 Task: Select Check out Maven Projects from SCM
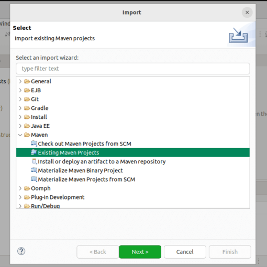pyautogui.click(x=85, y=144)
